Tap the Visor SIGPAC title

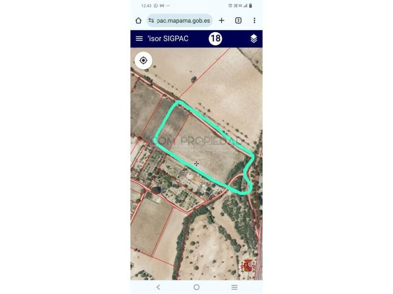(x=168, y=38)
